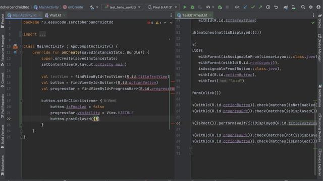Click gutter icon on MainActivity class line

[x=15, y=46]
